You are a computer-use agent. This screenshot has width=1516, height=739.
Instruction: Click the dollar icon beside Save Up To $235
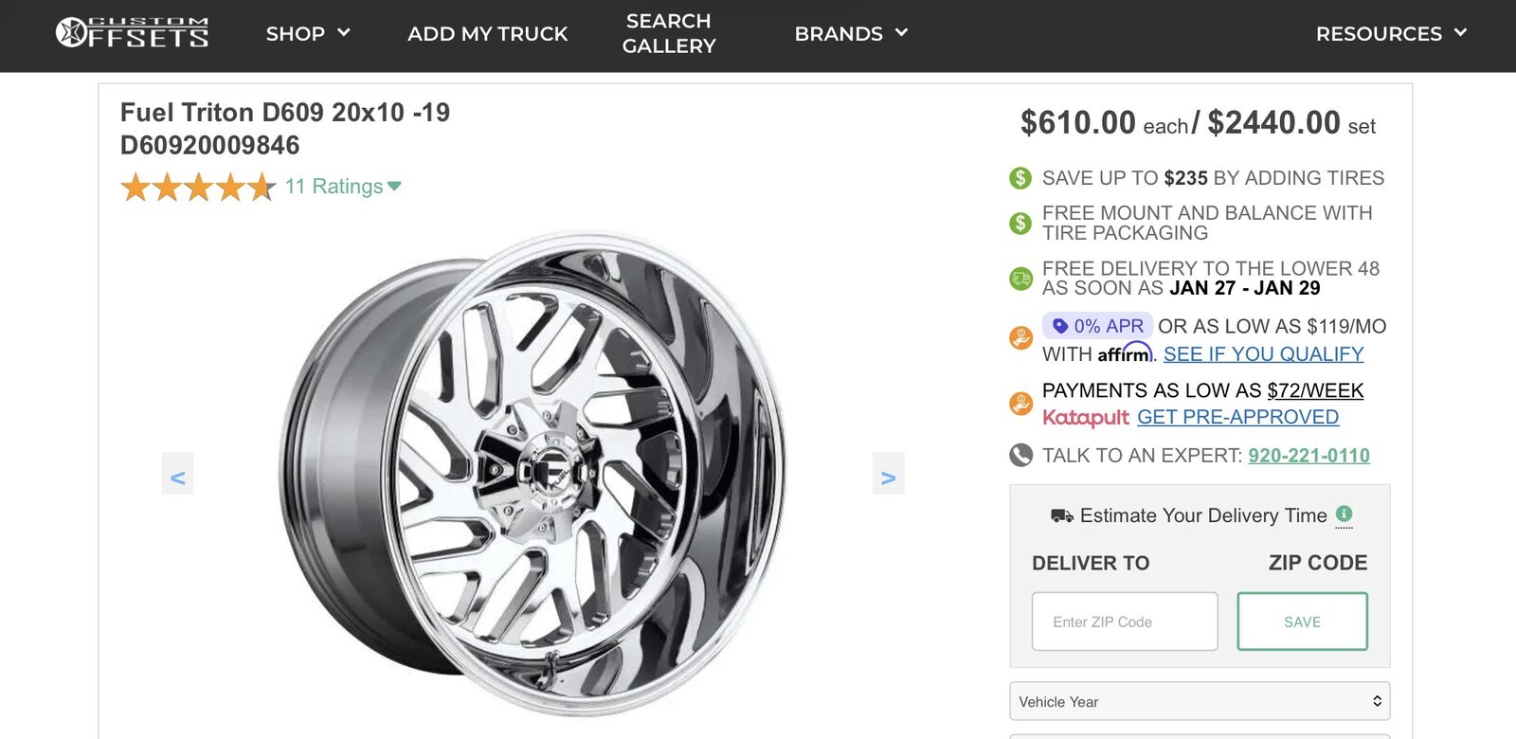[1020, 178]
